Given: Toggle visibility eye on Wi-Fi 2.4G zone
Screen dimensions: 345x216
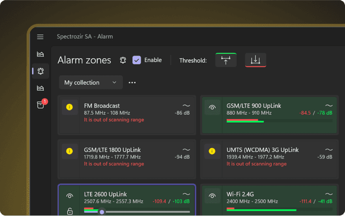Looking at the screenshot, I should pyautogui.click(x=212, y=196).
